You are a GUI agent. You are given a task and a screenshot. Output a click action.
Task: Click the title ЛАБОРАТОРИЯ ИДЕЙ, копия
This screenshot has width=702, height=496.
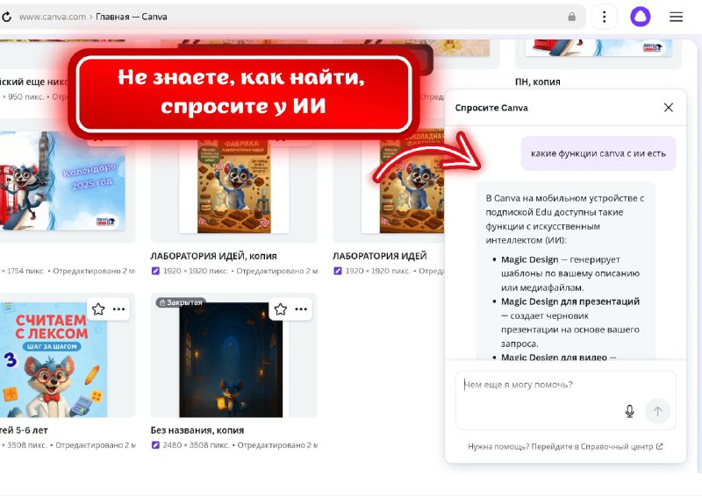213,256
